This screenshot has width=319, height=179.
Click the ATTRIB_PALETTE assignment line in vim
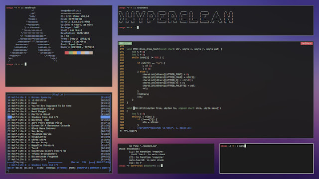tap(169, 86)
